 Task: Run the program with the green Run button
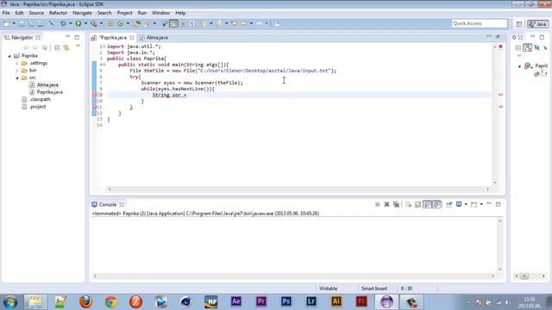78,23
